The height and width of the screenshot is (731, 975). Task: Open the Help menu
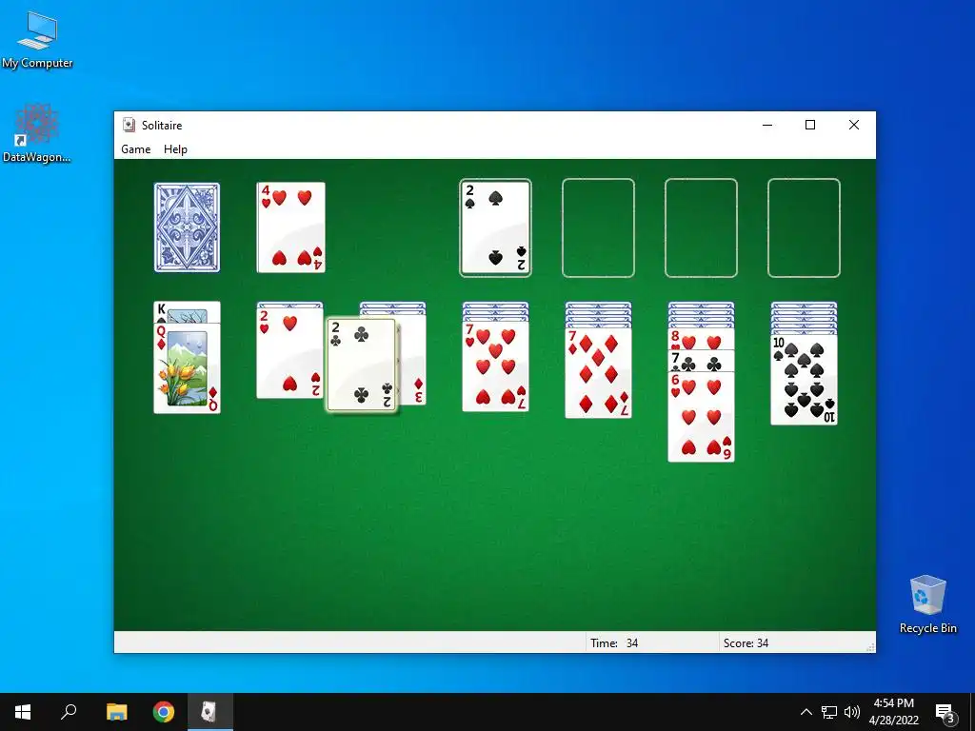pos(175,149)
